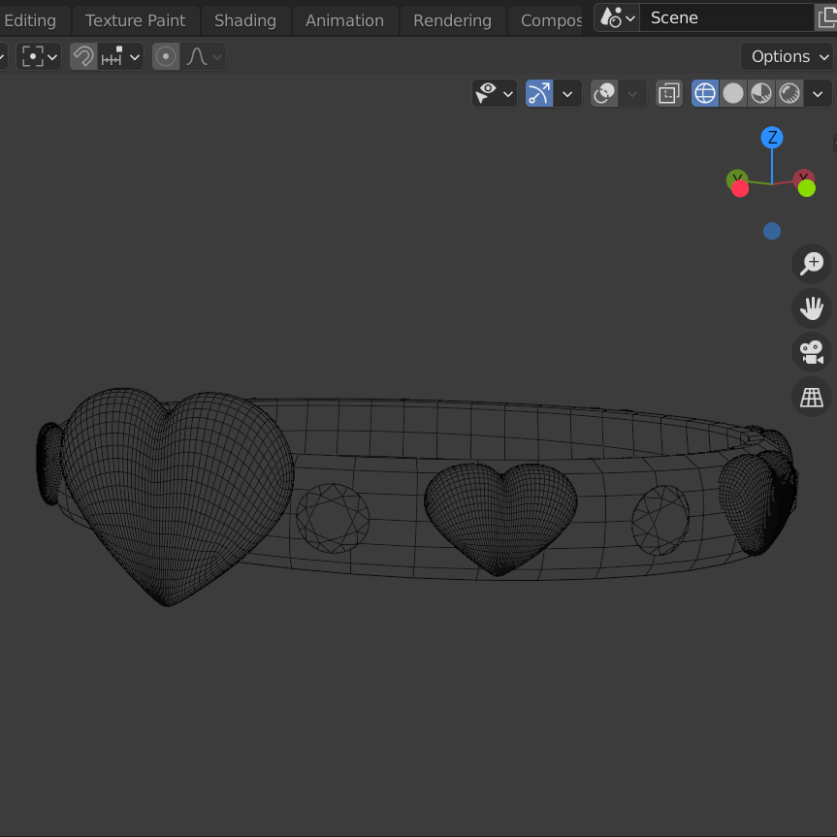Switch perspective/orthographic with grid icon

[x=812, y=397]
